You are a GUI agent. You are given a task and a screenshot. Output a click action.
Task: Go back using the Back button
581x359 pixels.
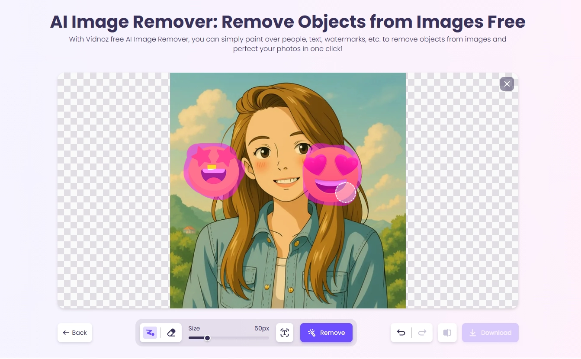point(75,333)
